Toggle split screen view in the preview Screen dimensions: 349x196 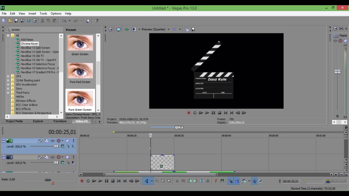point(134,29)
